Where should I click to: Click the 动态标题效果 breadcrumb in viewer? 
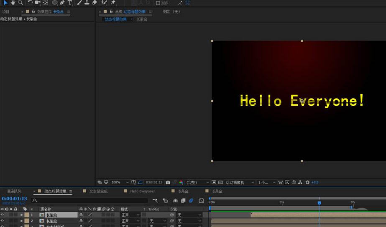pos(115,19)
